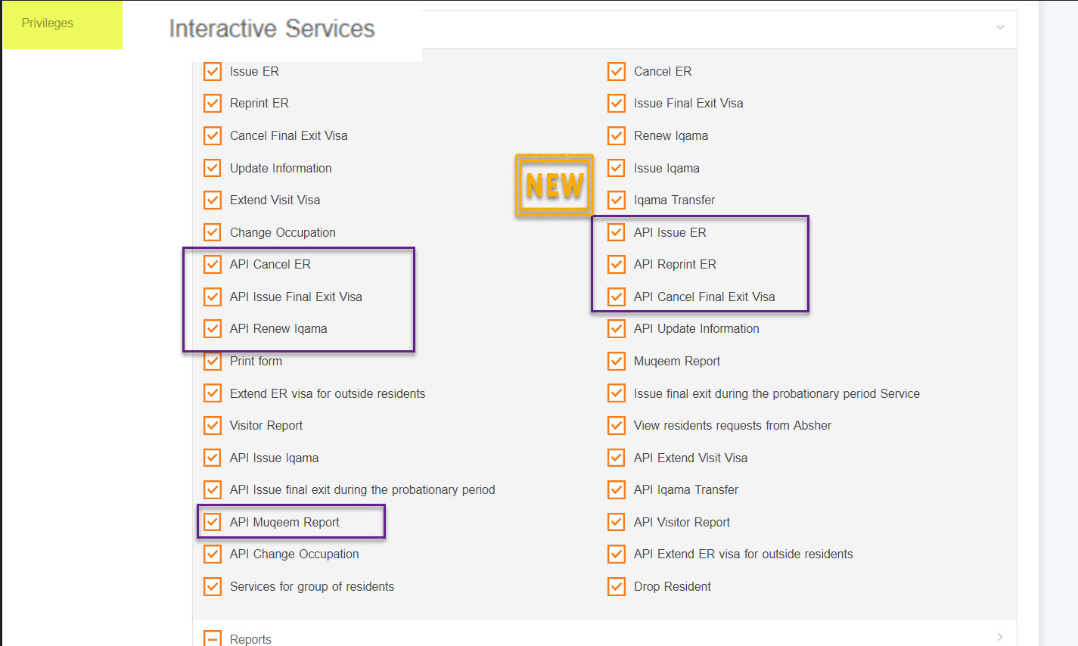This screenshot has width=1078, height=646.
Task: Toggle the Muqeem Report checkbox
Action: point(617,362)
